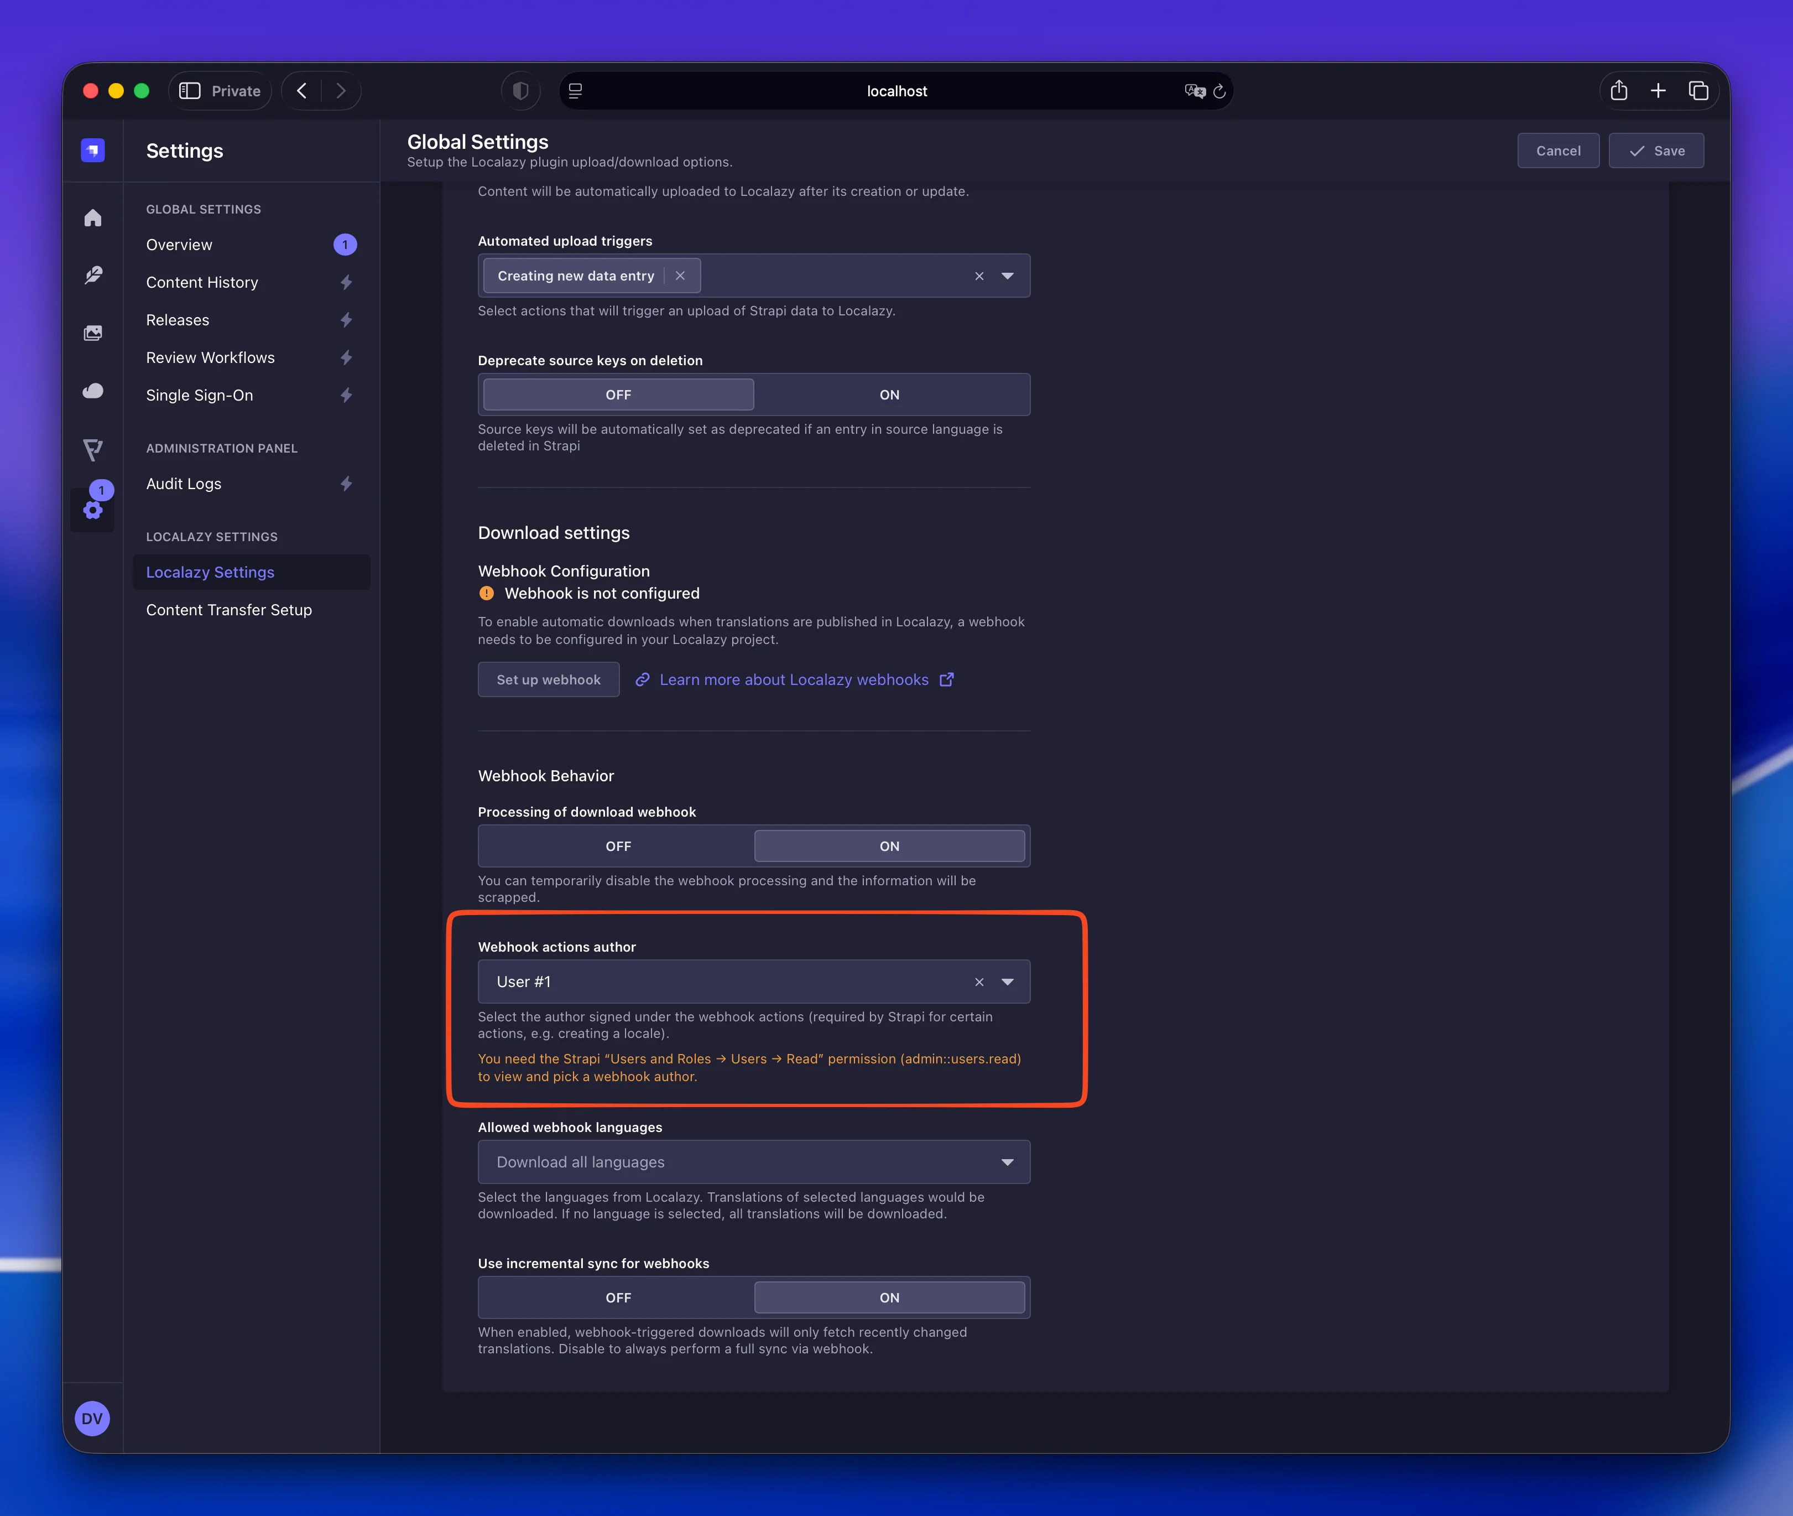The height and width of the screenshot is (1516, 1793).
Task: Open the Media Library icon
Action: pyautogui.click(x=93, y=333)
